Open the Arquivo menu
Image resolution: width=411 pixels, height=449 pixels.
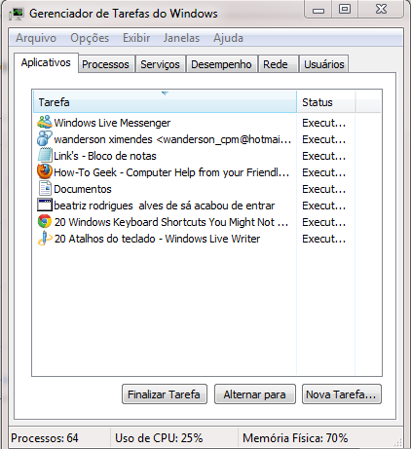point(36,38)
